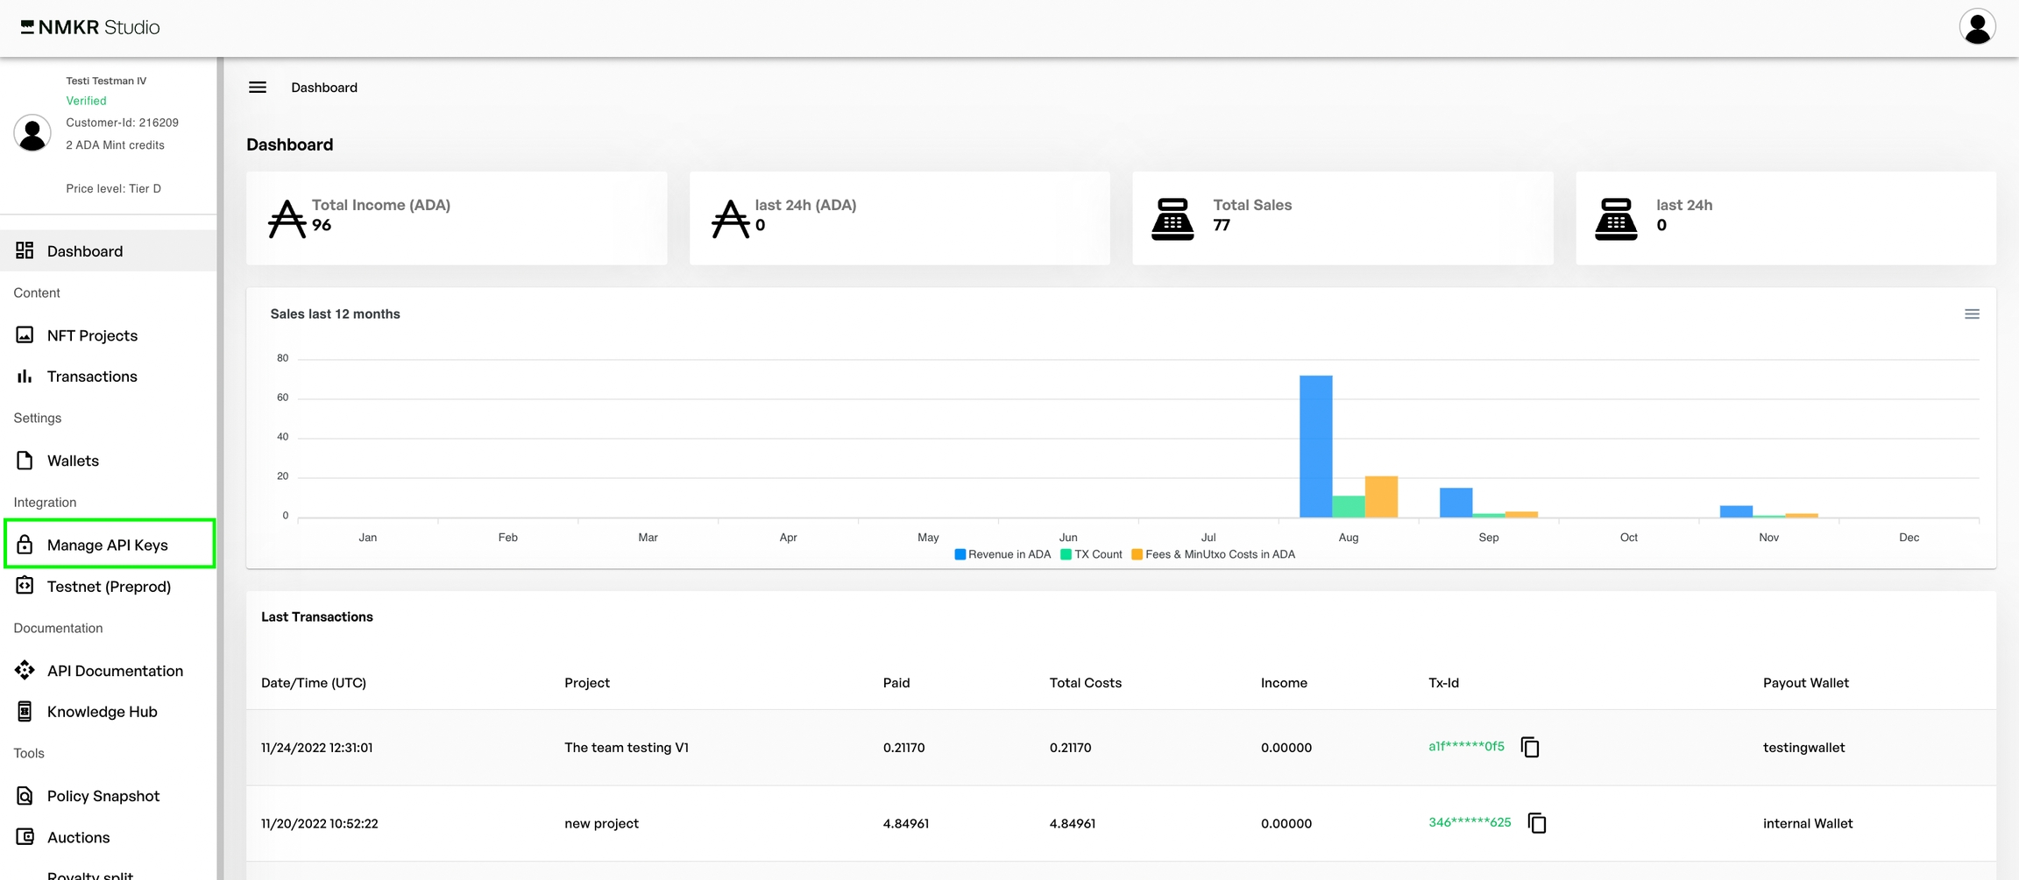The height and width of the screenshot is (880, 2019).
Task: Toggle the hamburger sidebar menu icon
Action: 257,88
